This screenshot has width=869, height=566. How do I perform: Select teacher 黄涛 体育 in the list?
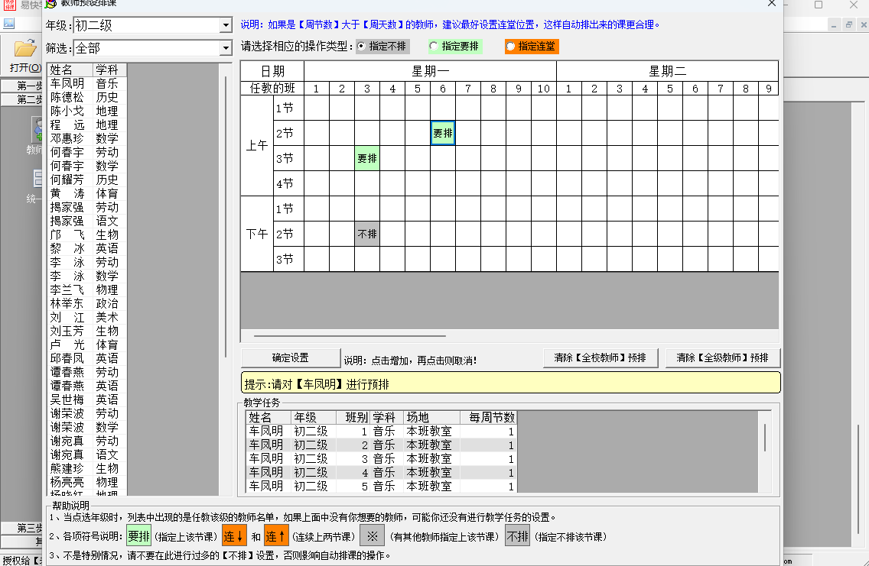[x=87, y=194]
